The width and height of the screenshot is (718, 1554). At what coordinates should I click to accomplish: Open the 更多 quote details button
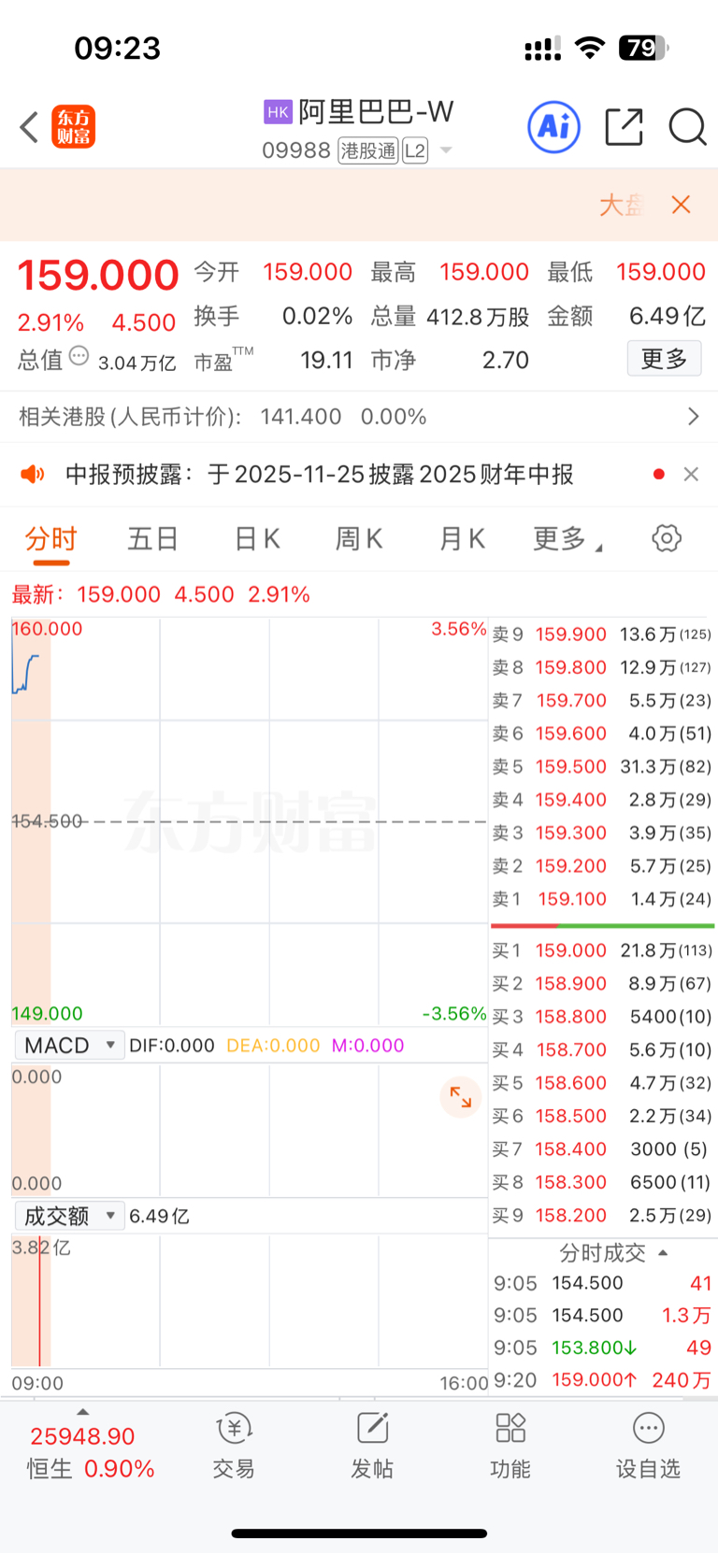(664, 359)
